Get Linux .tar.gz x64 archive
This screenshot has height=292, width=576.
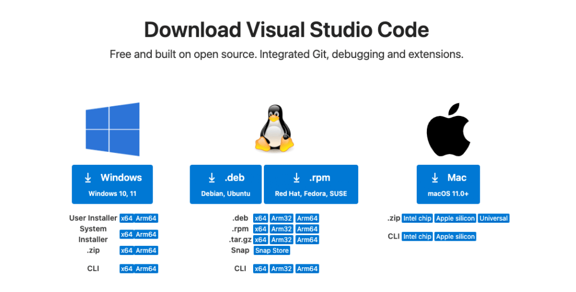pyautogui.click(x=260, y=240)
